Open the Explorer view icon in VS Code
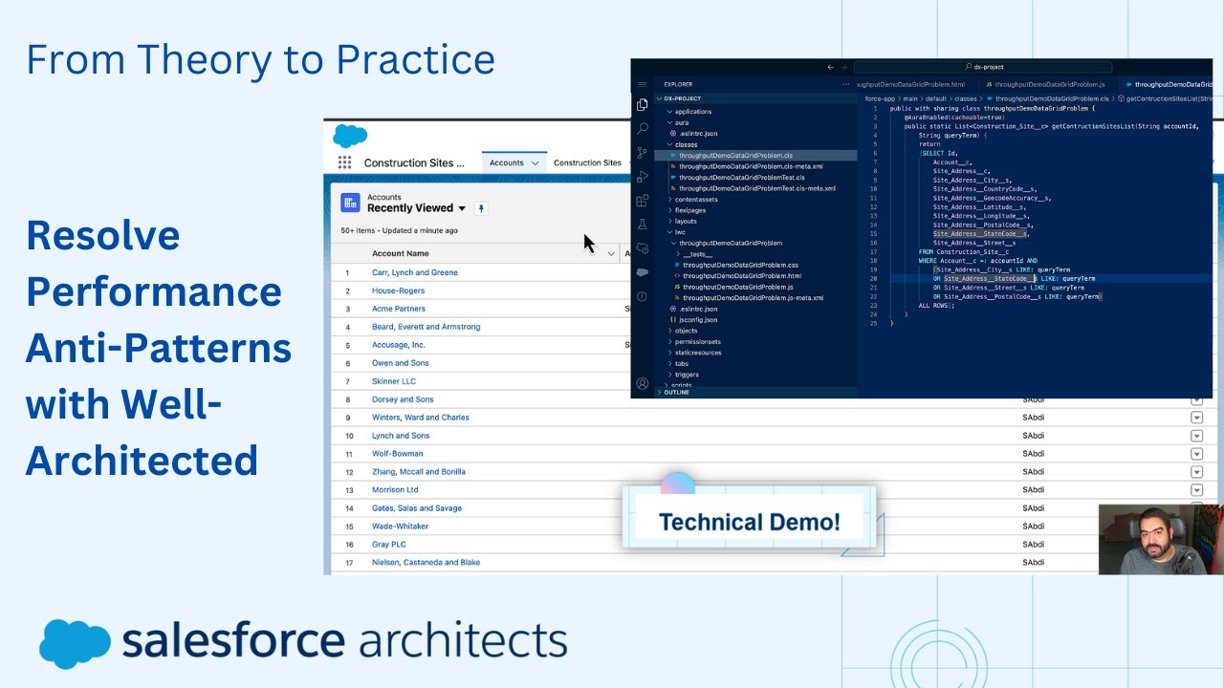 coord(642,104)
